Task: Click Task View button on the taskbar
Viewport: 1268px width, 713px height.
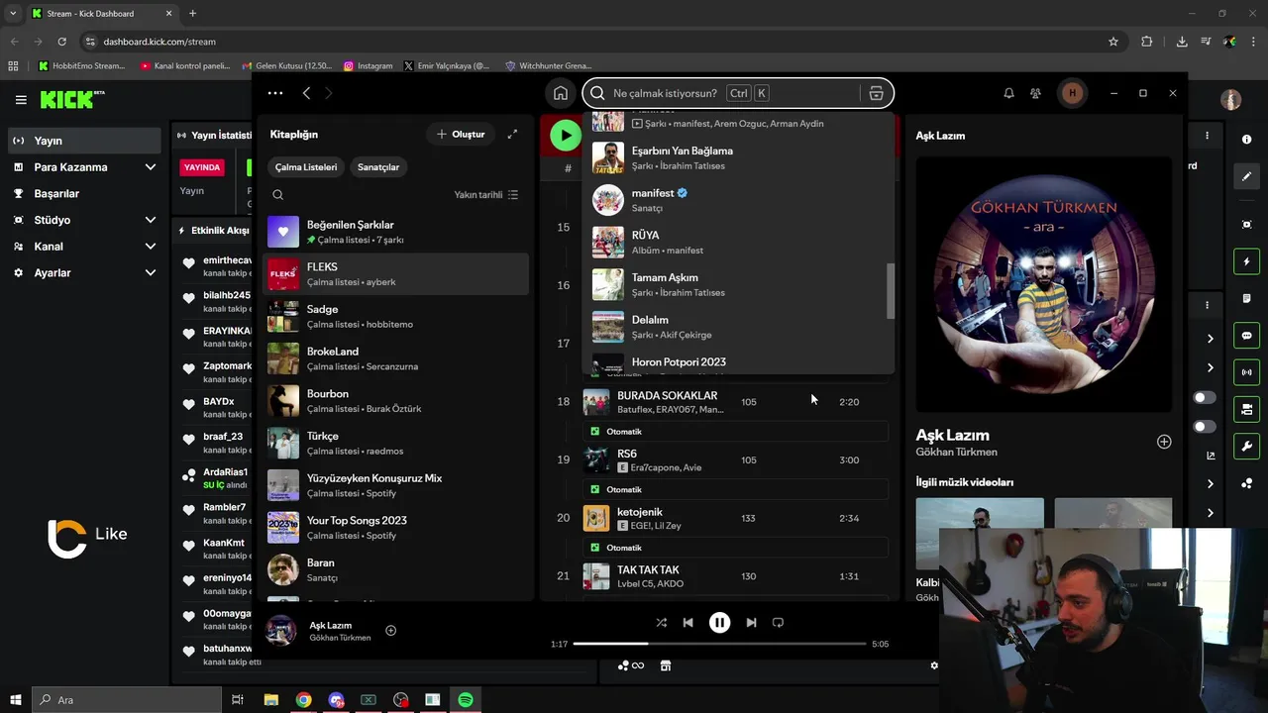Action: (238, 700)
